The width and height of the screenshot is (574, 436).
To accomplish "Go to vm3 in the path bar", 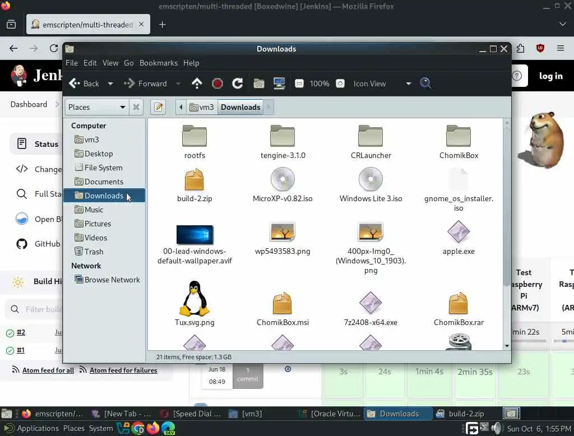I will click(x=202, y=107).
